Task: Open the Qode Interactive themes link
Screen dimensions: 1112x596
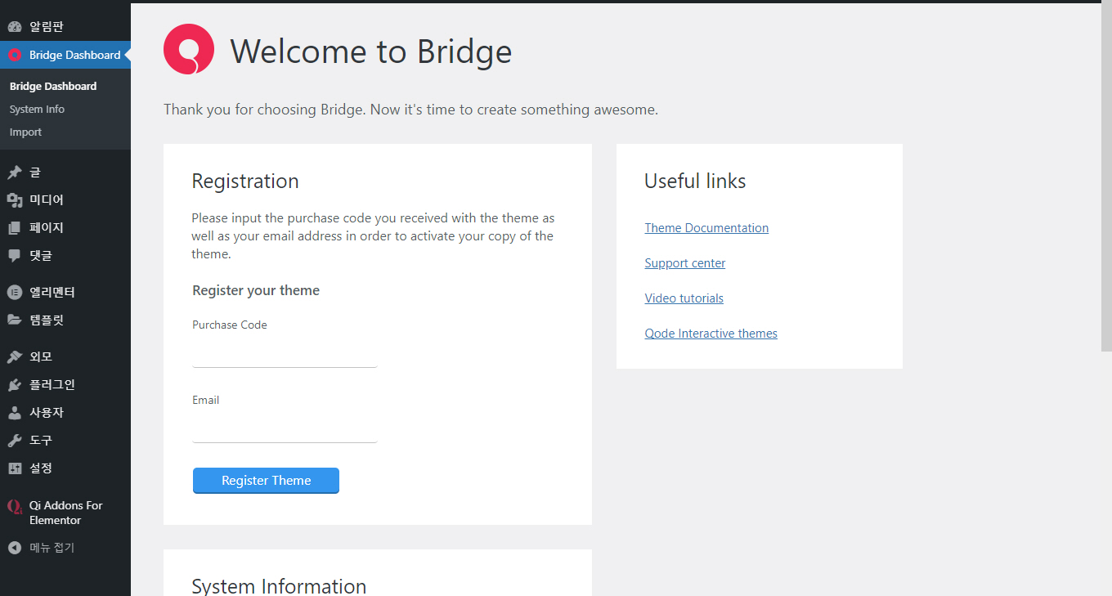Action: [x=711, y=334]
